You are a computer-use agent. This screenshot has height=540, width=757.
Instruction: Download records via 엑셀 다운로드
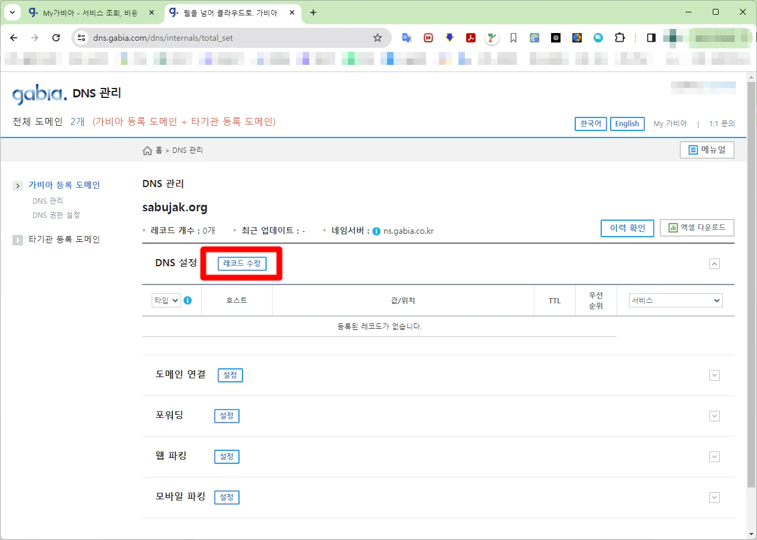(x=697, y=228)
